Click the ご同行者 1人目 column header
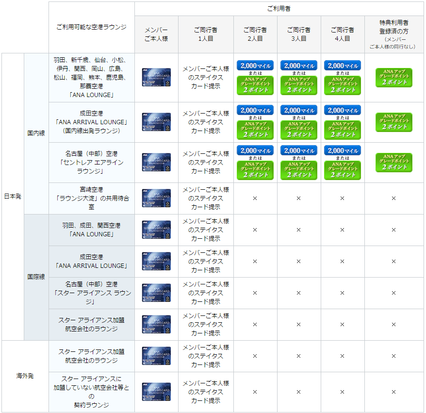The height and width of the screenshot is (413, 426). [x=206, y=34]
